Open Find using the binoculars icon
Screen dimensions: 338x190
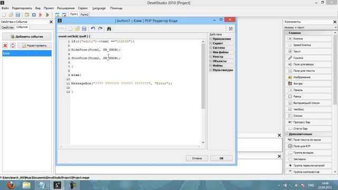point(109,28)
